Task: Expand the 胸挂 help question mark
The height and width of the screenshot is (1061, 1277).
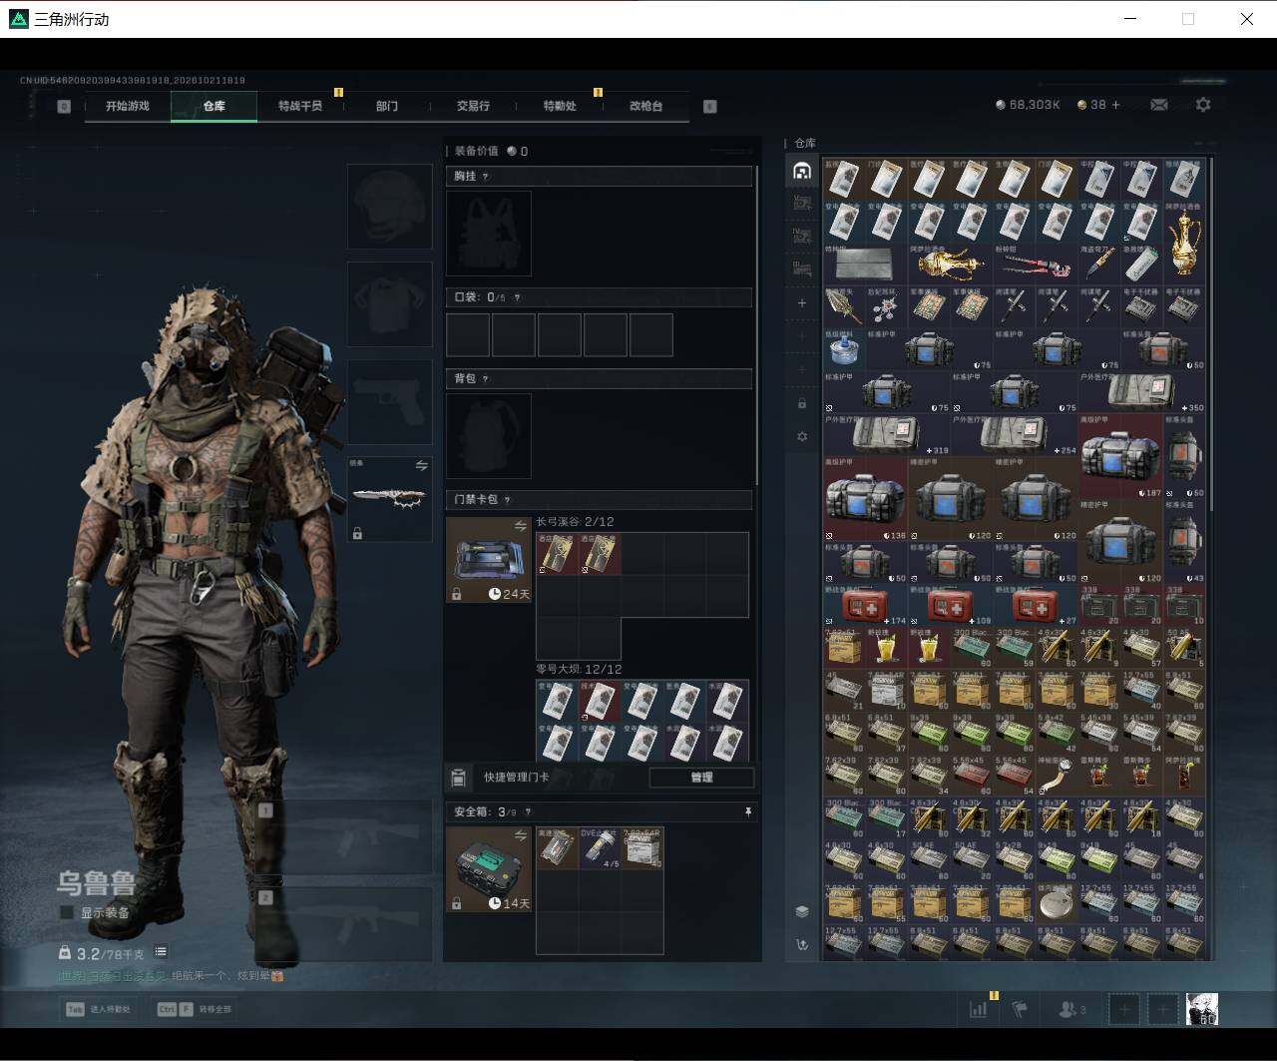Action: [x=486, y=177]
